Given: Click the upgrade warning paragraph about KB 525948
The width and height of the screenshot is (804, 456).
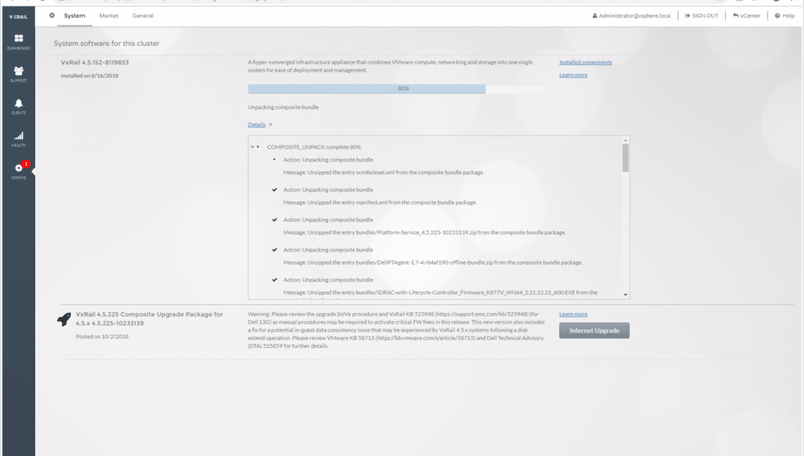Looking at the screenshot, I should tap(396, 330).
